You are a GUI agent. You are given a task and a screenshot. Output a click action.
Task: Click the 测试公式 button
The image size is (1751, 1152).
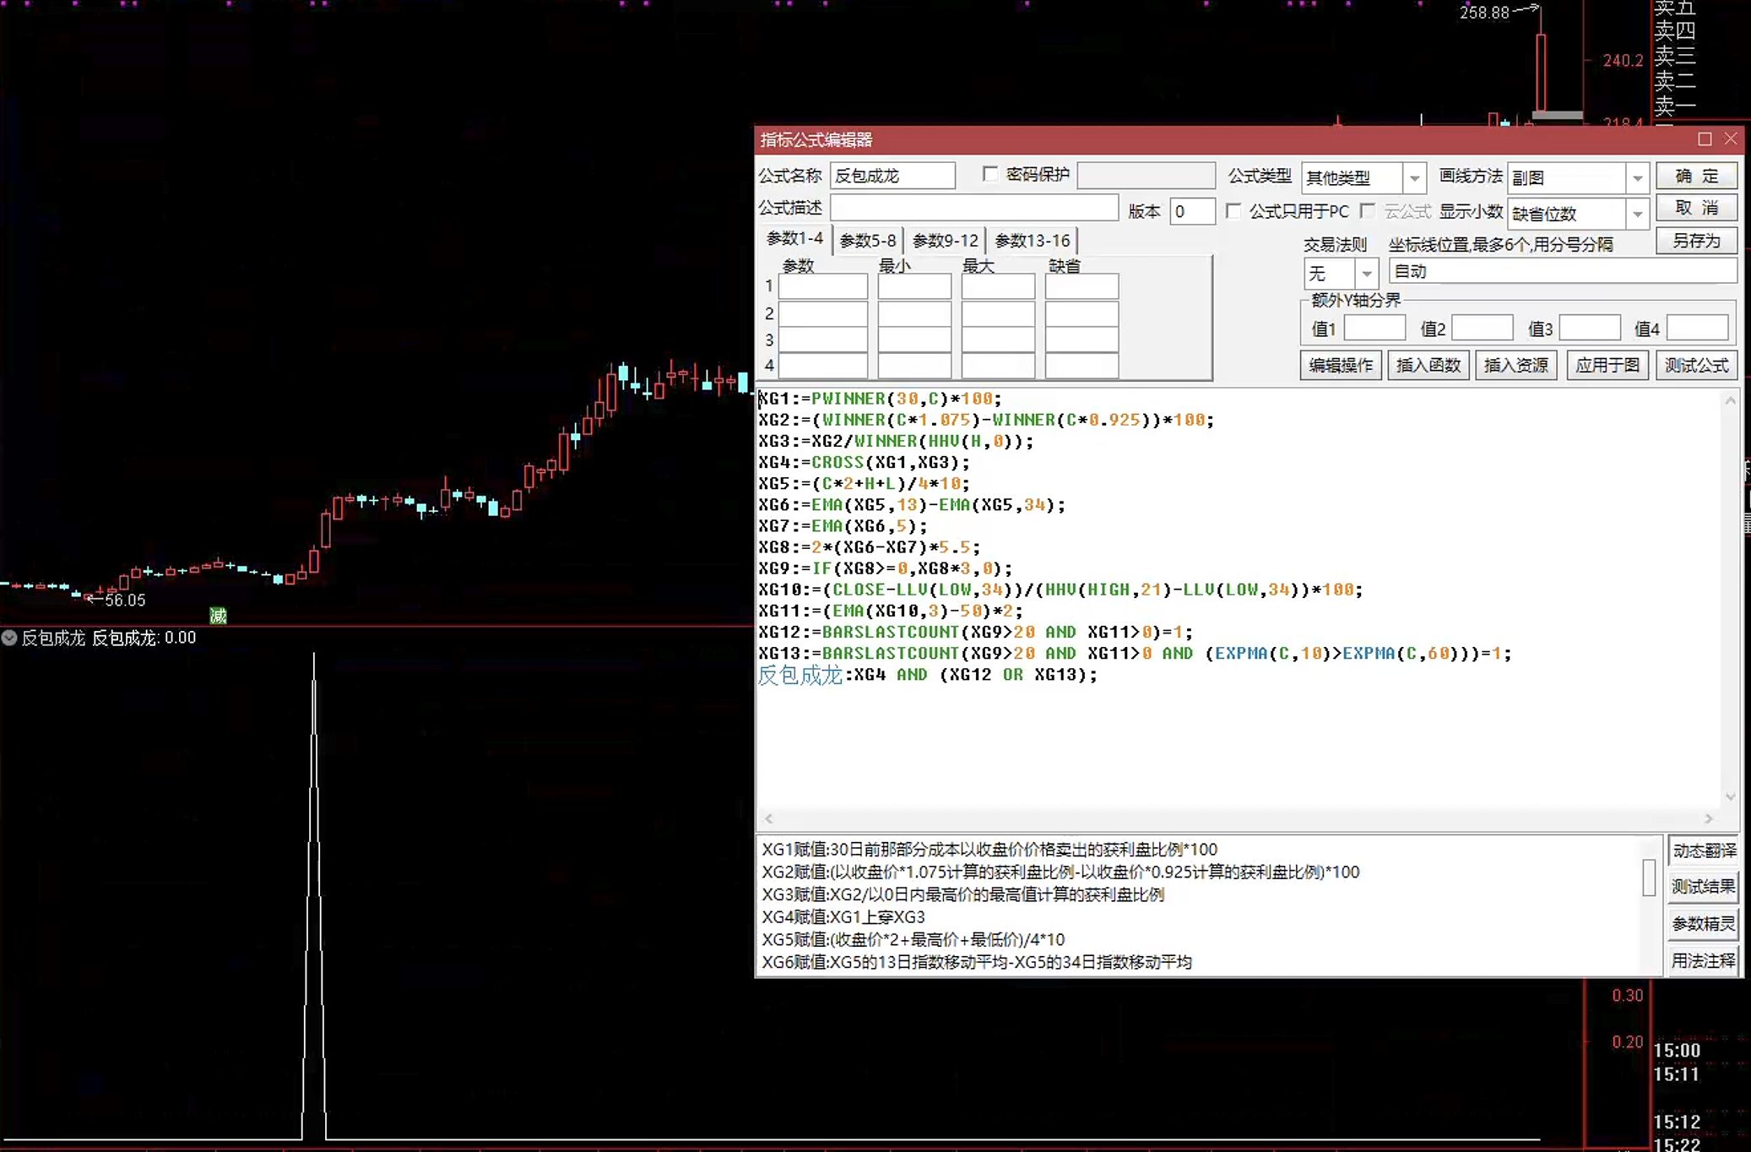[1697, 365]
